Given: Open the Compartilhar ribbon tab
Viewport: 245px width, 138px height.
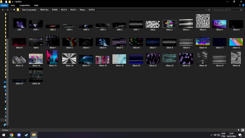Looking at the screenshot, I should click(24, 5).
